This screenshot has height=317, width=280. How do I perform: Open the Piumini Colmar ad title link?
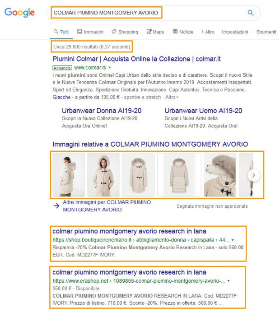click(x=136, y=59)
